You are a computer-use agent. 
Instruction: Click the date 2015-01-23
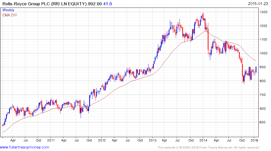coord(258,4)
